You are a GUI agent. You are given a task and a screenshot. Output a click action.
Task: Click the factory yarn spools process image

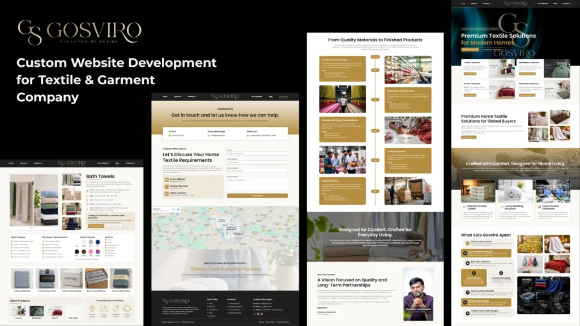click(408, 70)
